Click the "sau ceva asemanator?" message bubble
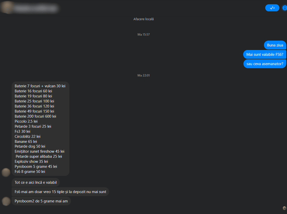287x214 pixels. [x=265, y=64]
